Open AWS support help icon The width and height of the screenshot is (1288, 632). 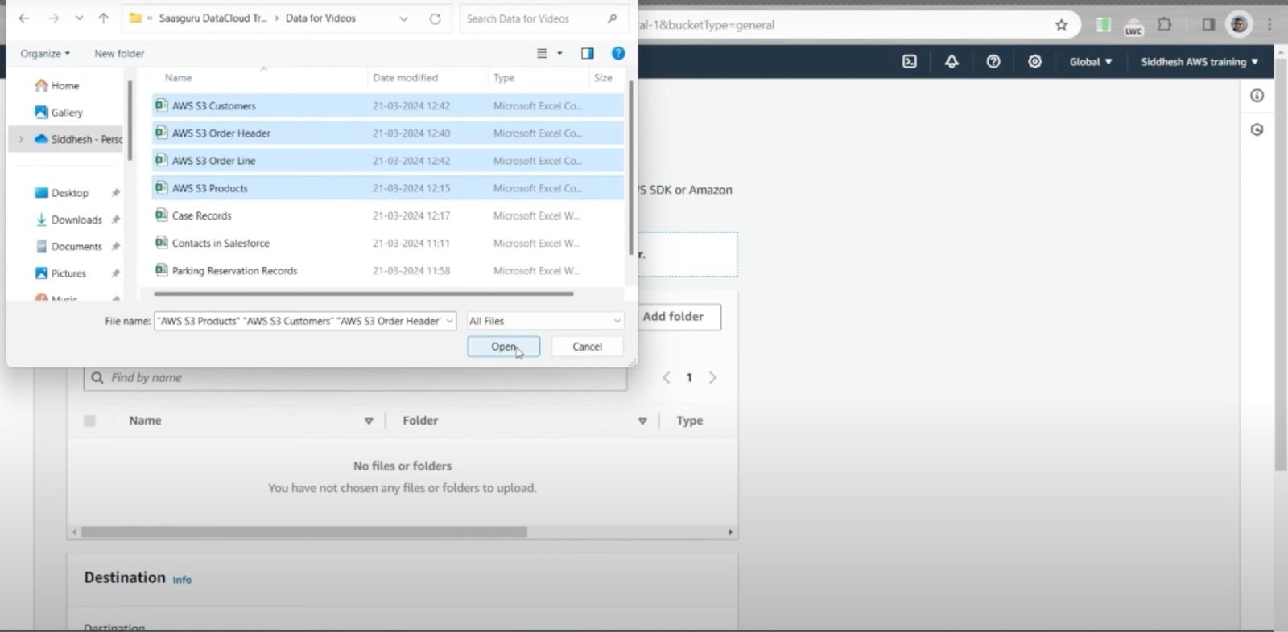tap(993, 62)
